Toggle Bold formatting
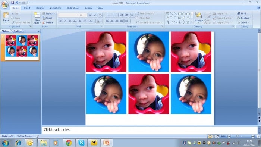This screenshot has width=261, height=147. [60, 21]
